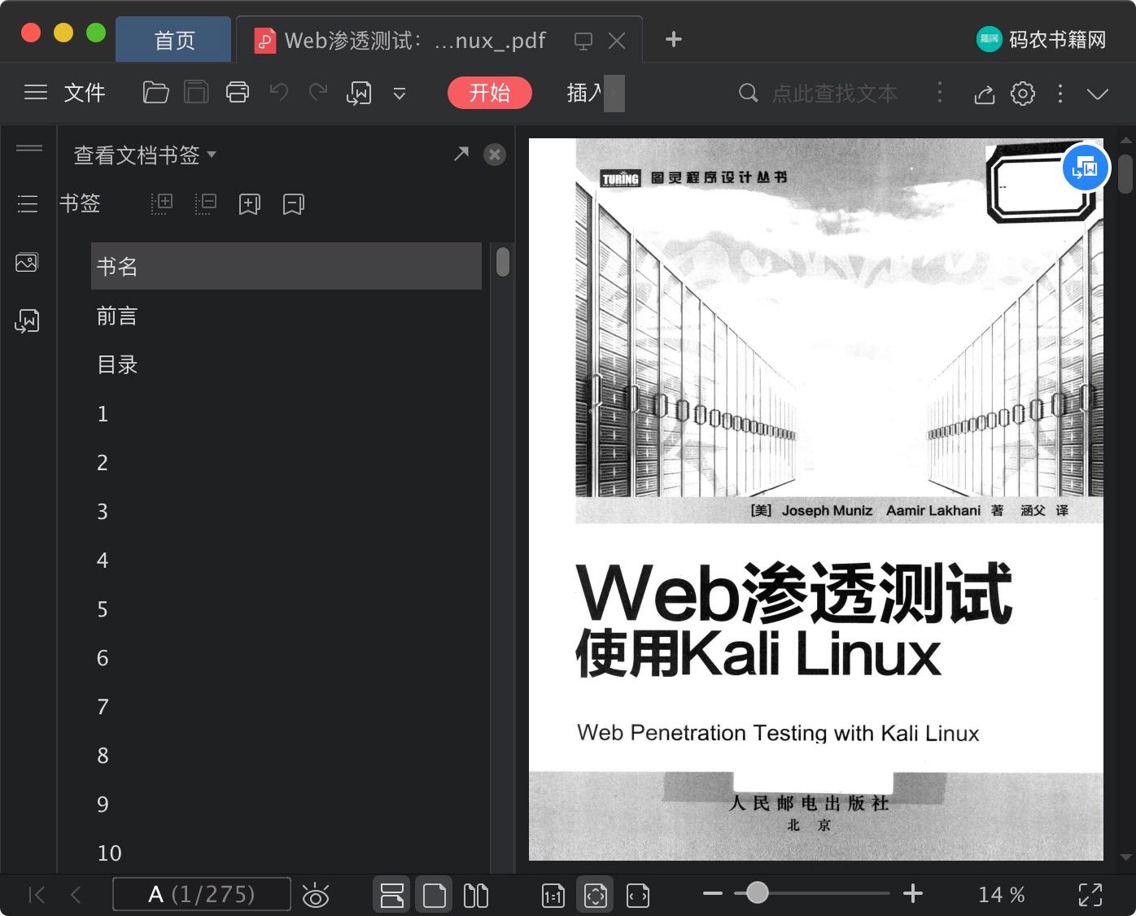1136x916 pixels.
Task: Click the pop-out arrow on bookmark panel
Action: (x=461, y=154)
